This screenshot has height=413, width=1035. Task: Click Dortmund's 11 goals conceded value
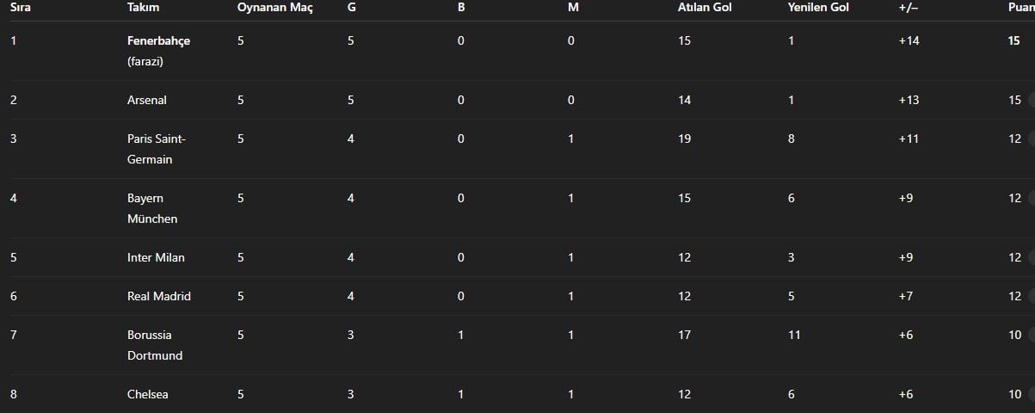coord(794,336)
